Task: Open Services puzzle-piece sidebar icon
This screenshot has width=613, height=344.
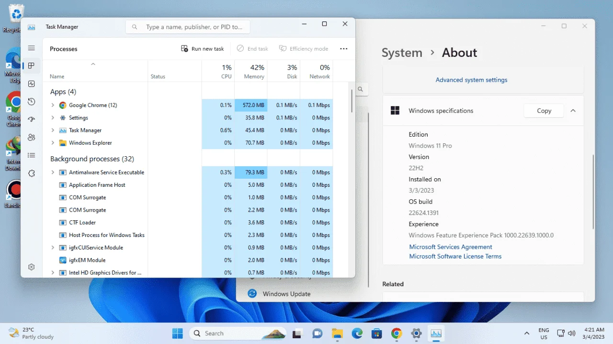Action: point(32,173)
